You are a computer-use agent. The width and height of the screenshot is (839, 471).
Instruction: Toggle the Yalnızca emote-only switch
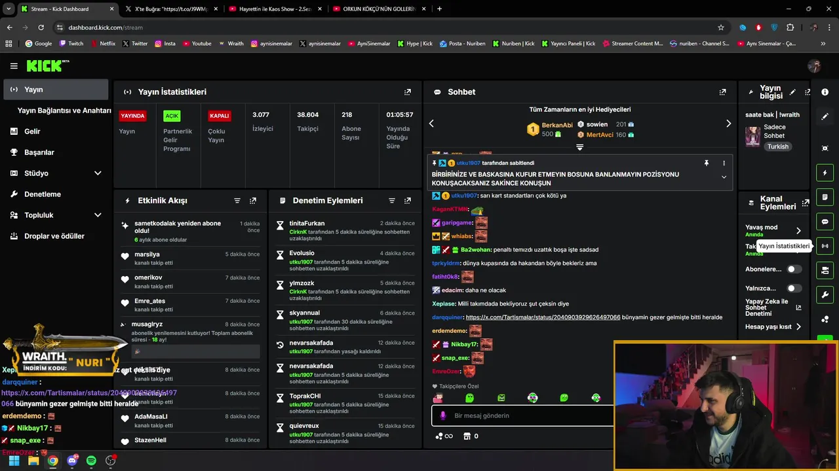794,288
